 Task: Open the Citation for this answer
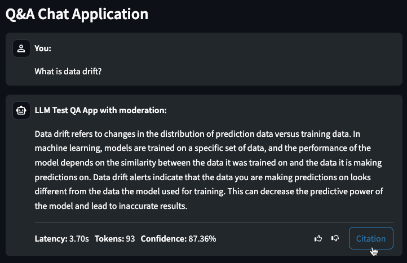pos(371,239)
